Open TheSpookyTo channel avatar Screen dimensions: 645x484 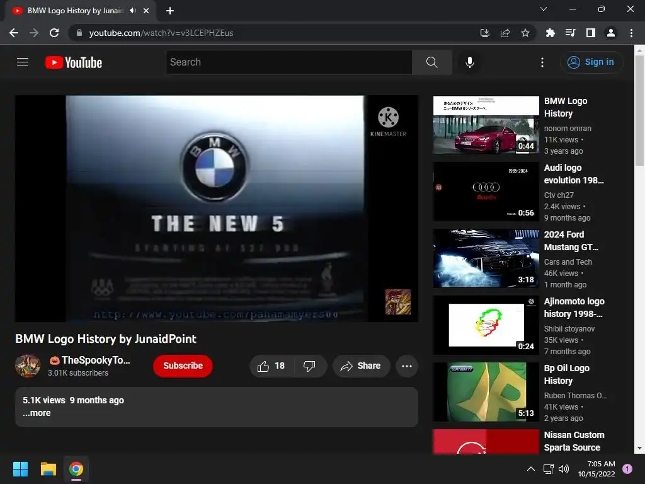point(28,366)
